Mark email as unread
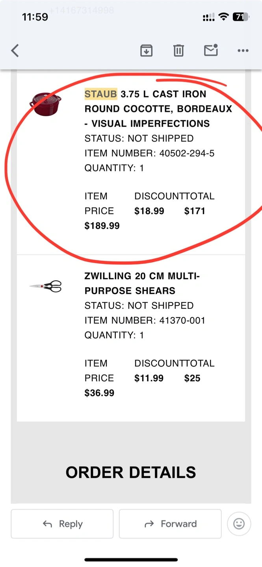The width and height of the screenshot is (262, 567). (x=211, y=50)
